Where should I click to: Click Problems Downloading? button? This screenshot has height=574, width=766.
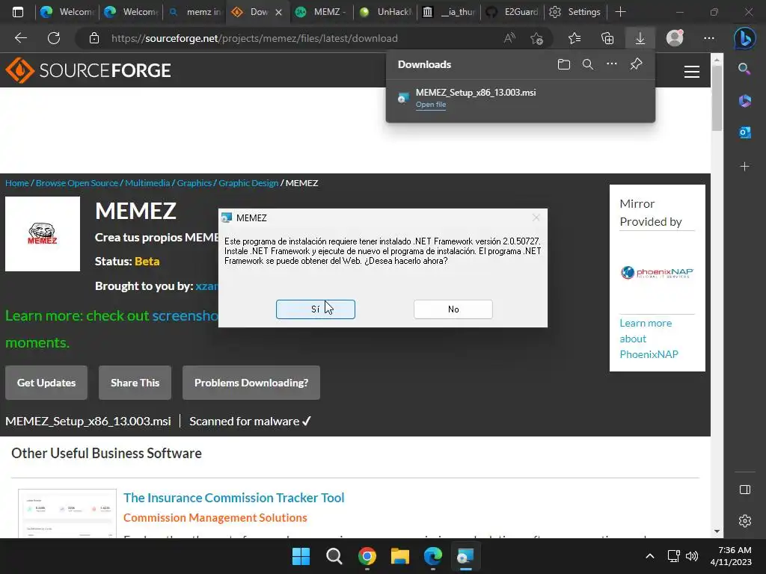tap(251, 383)
